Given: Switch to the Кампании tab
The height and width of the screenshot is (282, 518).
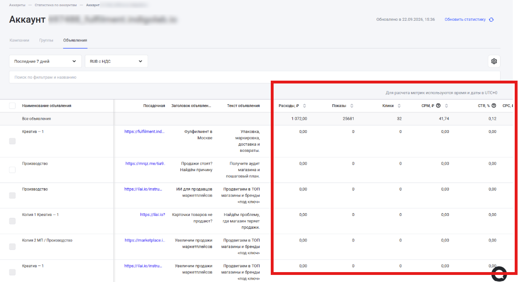Looking at the screenshot, I should click(x=19, y=41).
